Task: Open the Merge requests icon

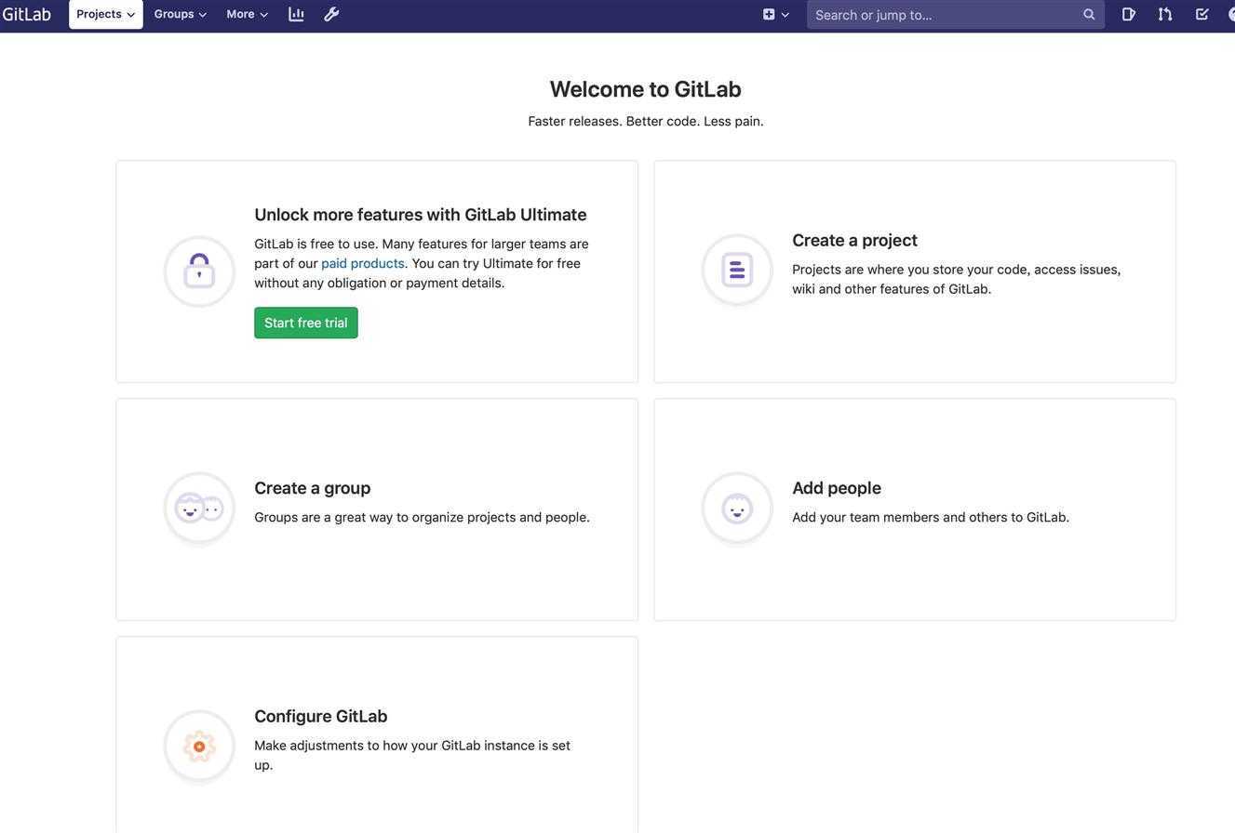Action: [x=1165, y=14]
